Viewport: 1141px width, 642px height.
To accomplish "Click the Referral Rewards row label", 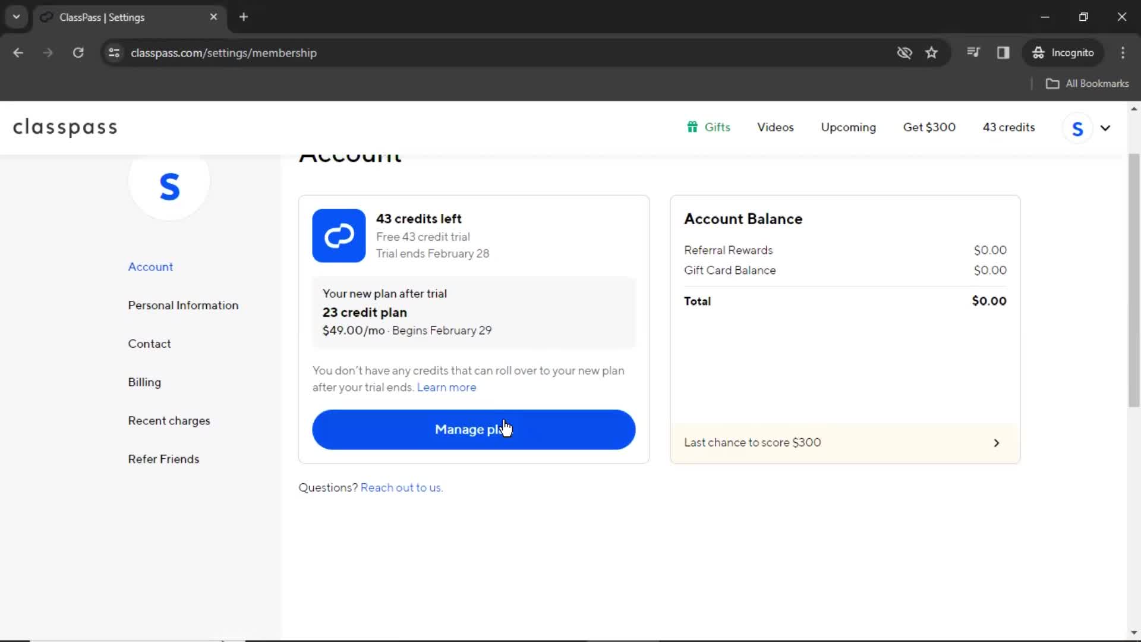I will click(x=728, y=250).
